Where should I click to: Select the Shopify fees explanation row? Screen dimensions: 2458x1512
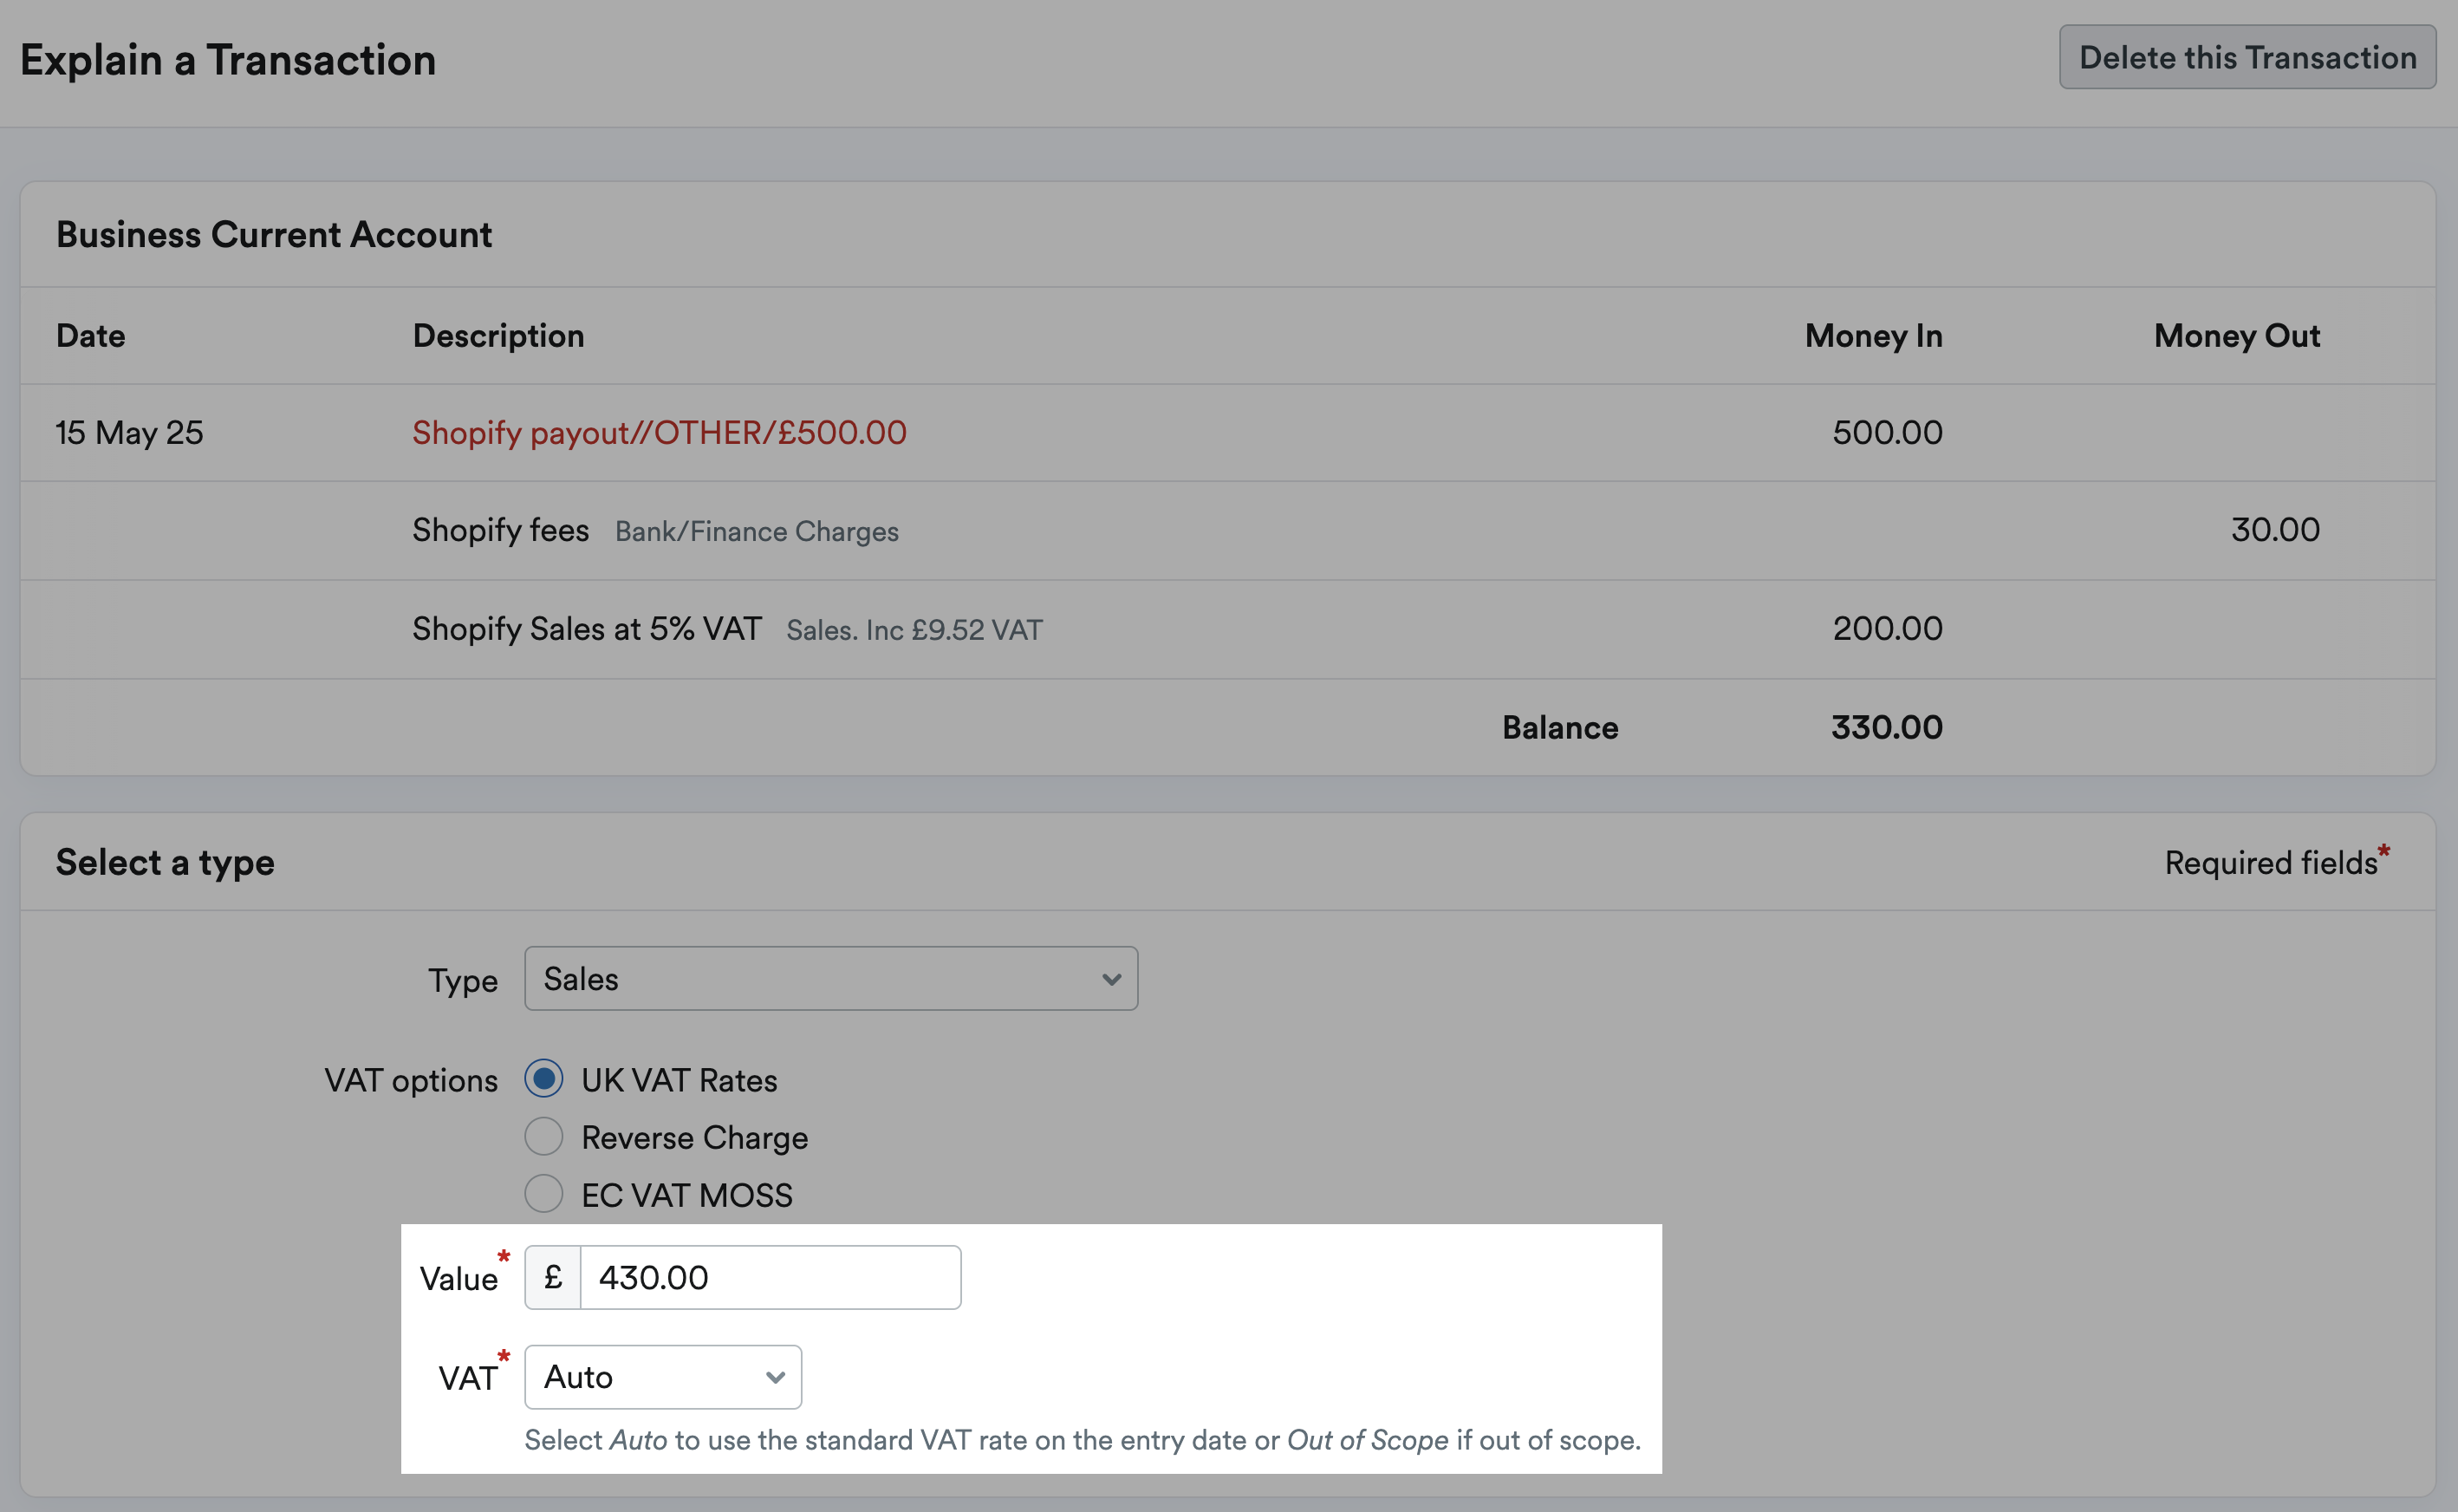1227,530
